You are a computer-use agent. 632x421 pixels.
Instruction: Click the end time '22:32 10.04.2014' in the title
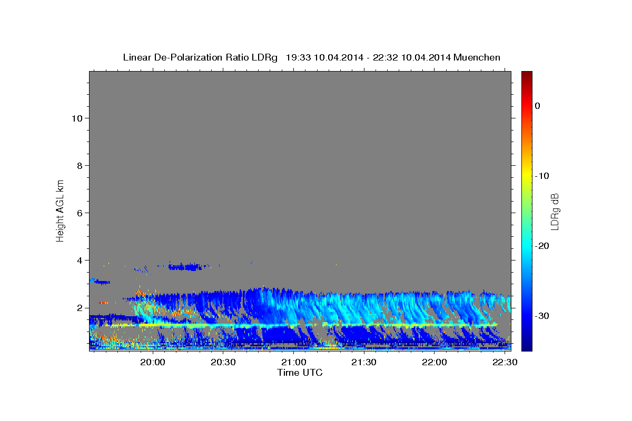click(412, 57)
